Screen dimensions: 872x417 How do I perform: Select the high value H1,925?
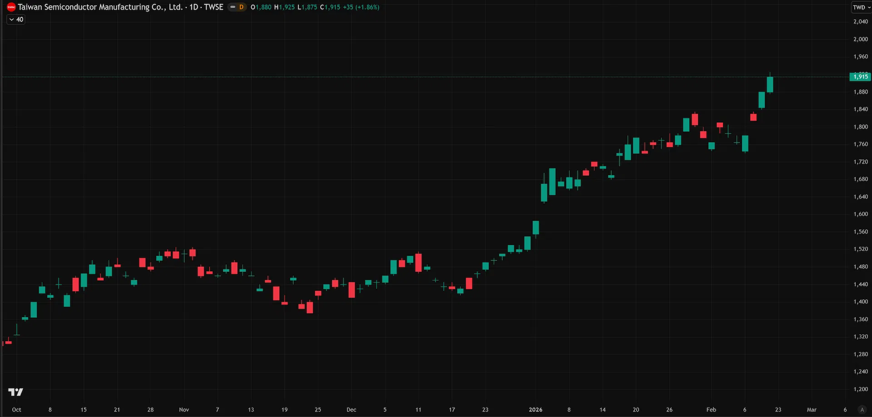pyautogui.click(x=284, y=7)
